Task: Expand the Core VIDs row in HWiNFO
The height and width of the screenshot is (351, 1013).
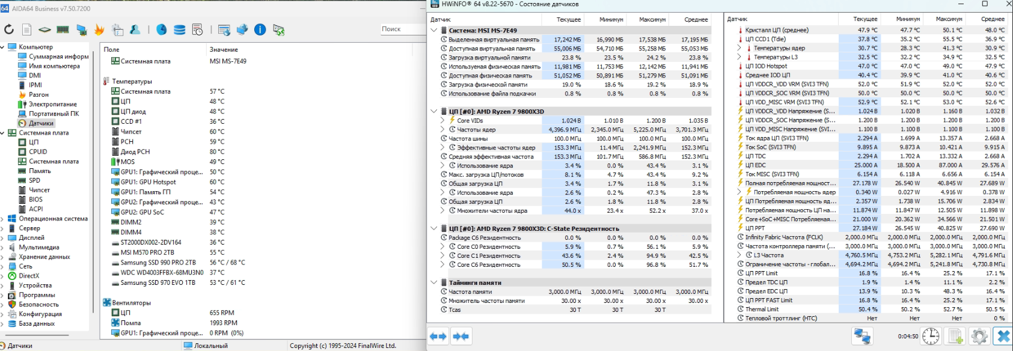Action: tap(442, 120)
